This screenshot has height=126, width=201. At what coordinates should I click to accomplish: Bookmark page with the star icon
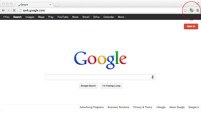[185, 10]
